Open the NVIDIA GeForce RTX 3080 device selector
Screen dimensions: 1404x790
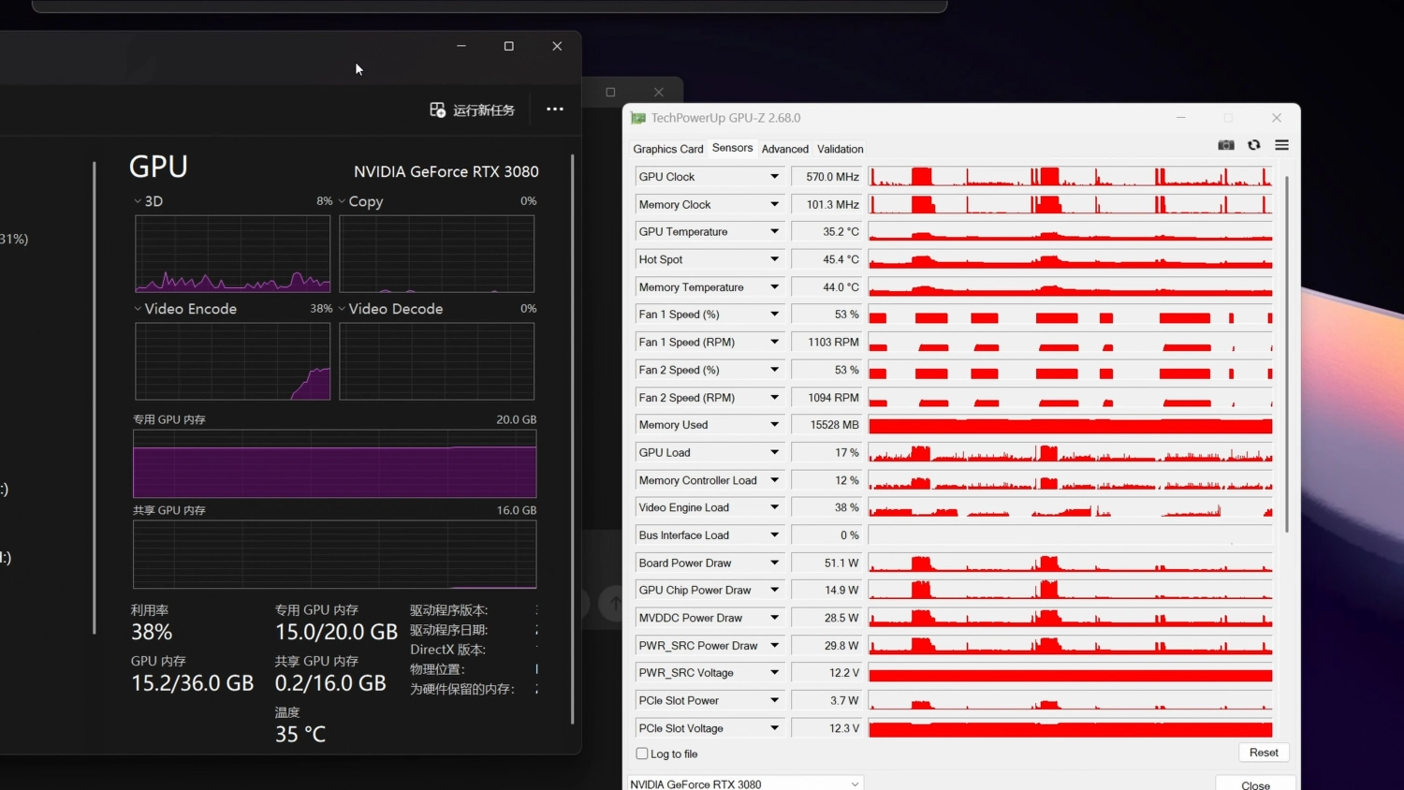tap(744, 783)
